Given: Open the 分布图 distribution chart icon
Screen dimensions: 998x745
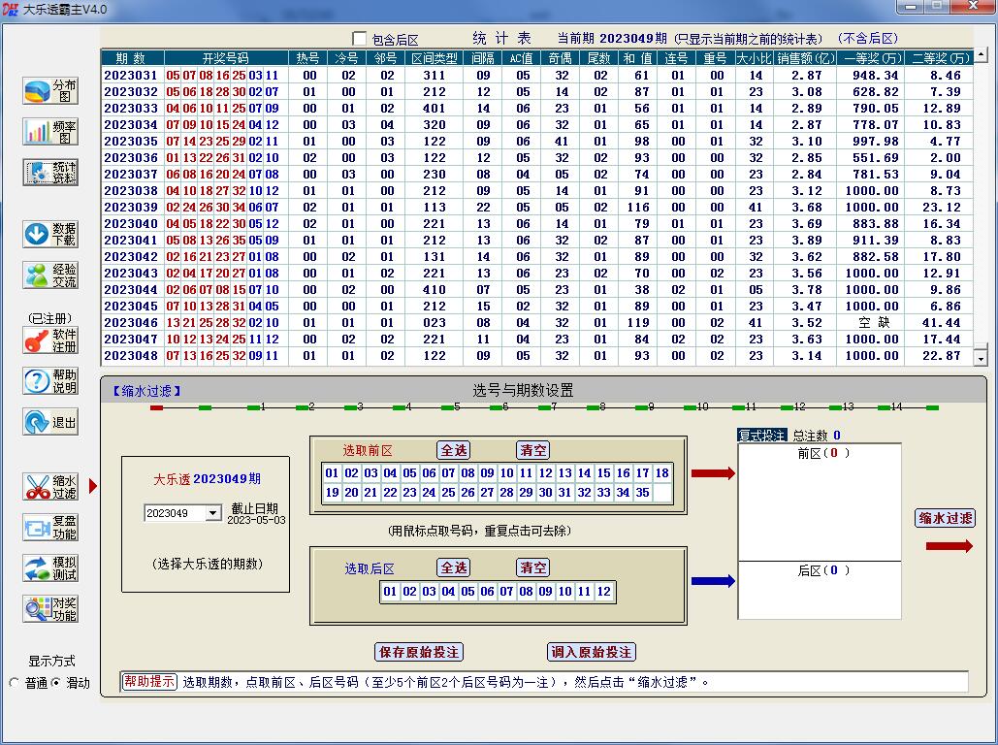Looking at the screenshot, I should point(50,91).
